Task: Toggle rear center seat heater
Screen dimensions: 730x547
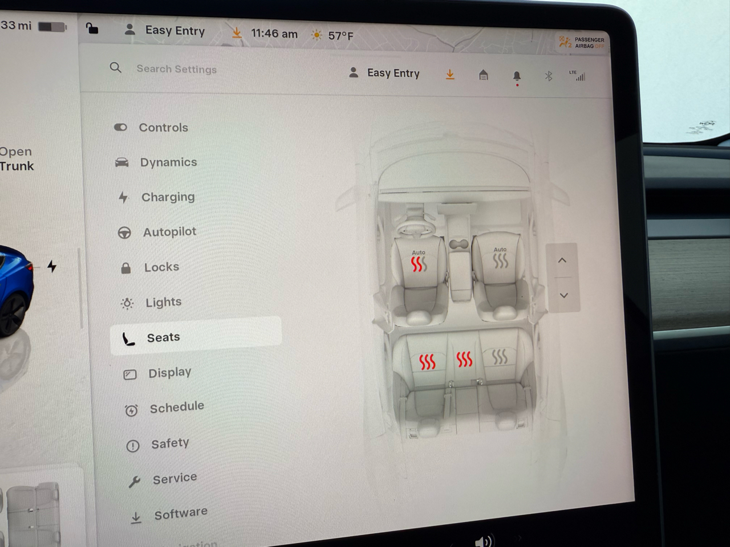Action: [464, 359]
